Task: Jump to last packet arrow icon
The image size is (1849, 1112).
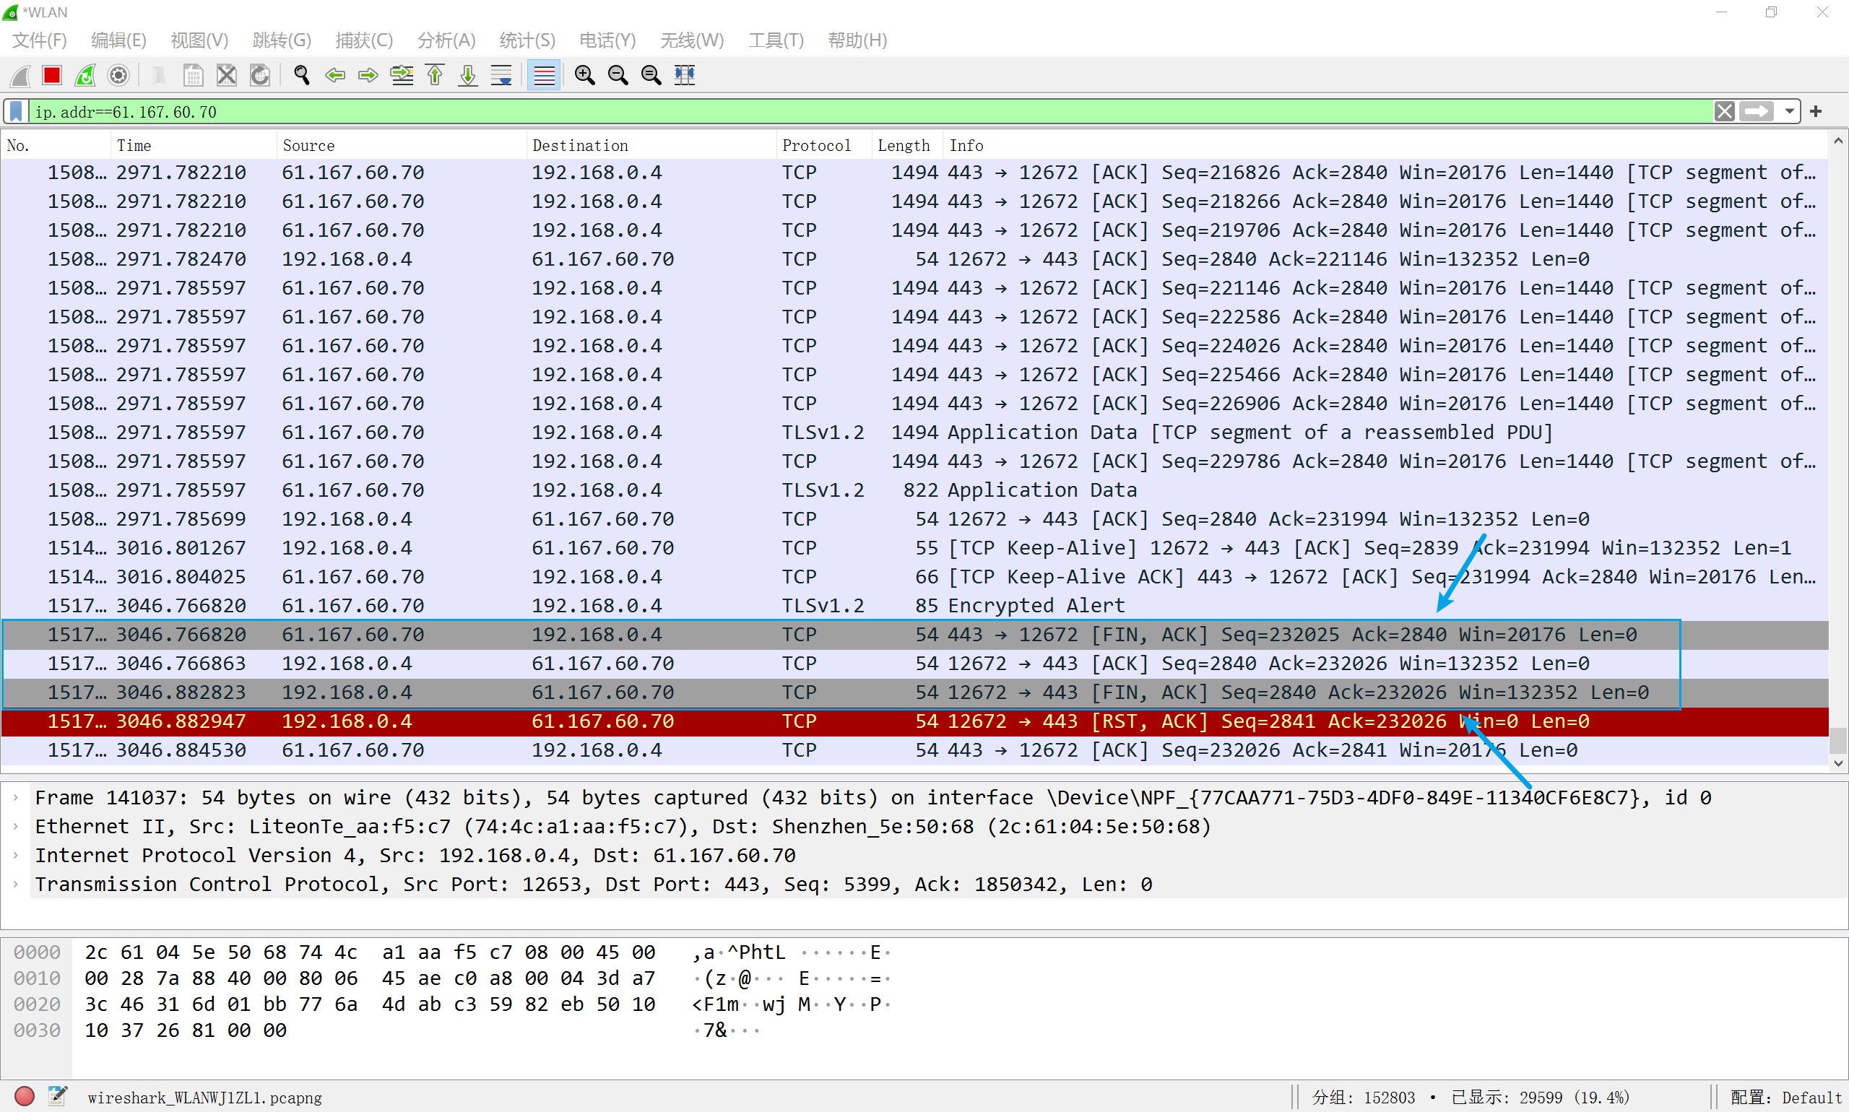Action: coord(468,75)
